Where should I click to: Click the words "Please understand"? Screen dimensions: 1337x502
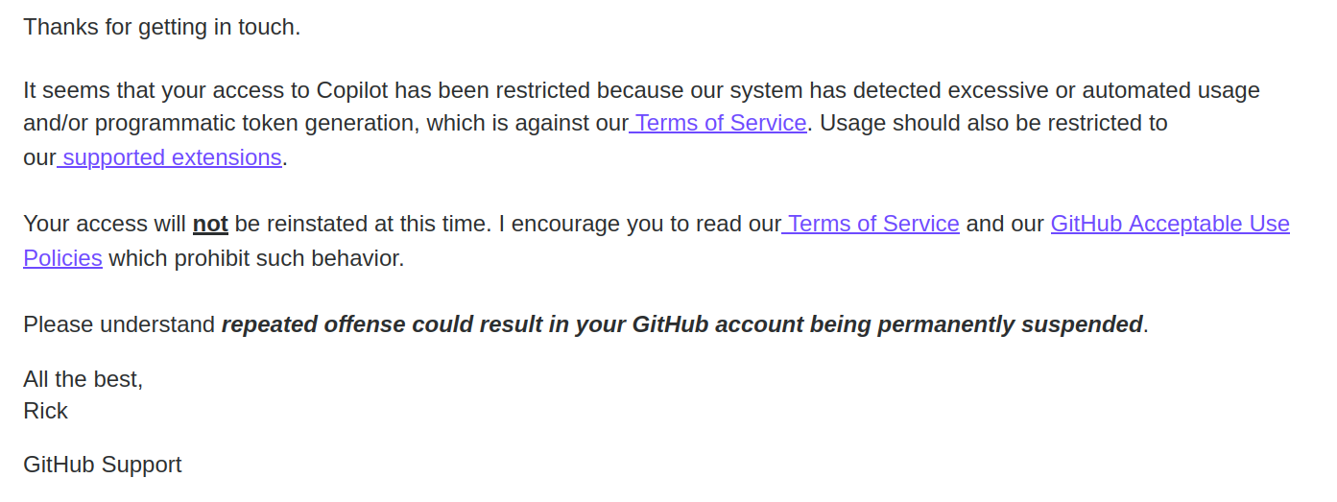click(119, 324)
